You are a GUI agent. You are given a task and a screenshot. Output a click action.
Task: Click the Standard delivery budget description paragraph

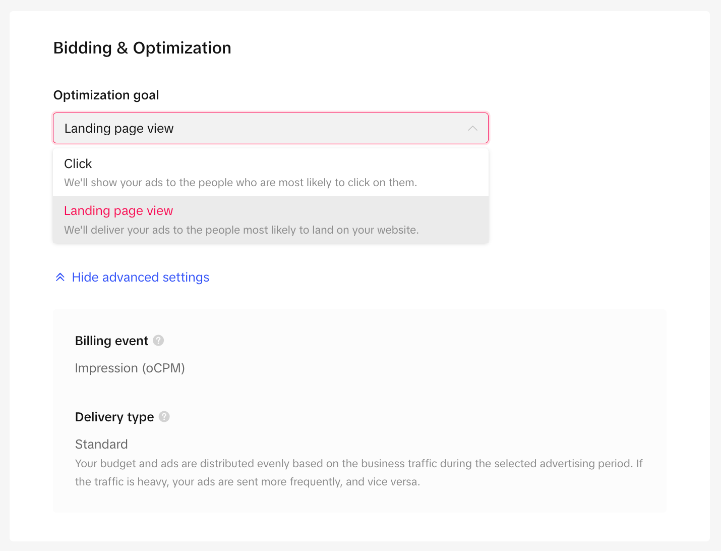click(x=358, y=464)
